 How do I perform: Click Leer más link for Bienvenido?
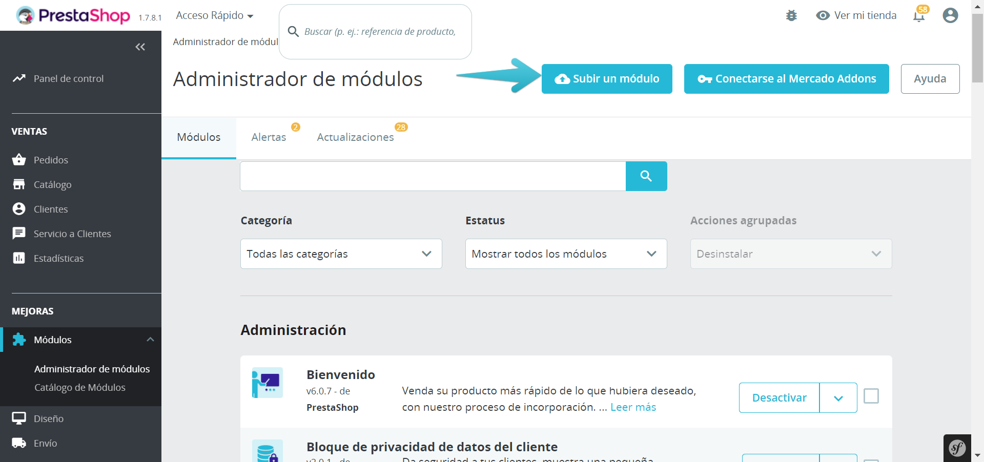click(633, 407)
